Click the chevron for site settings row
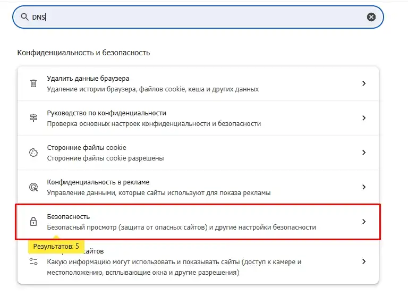The height and width of the screenshot is (304, 408). (364, 261)
